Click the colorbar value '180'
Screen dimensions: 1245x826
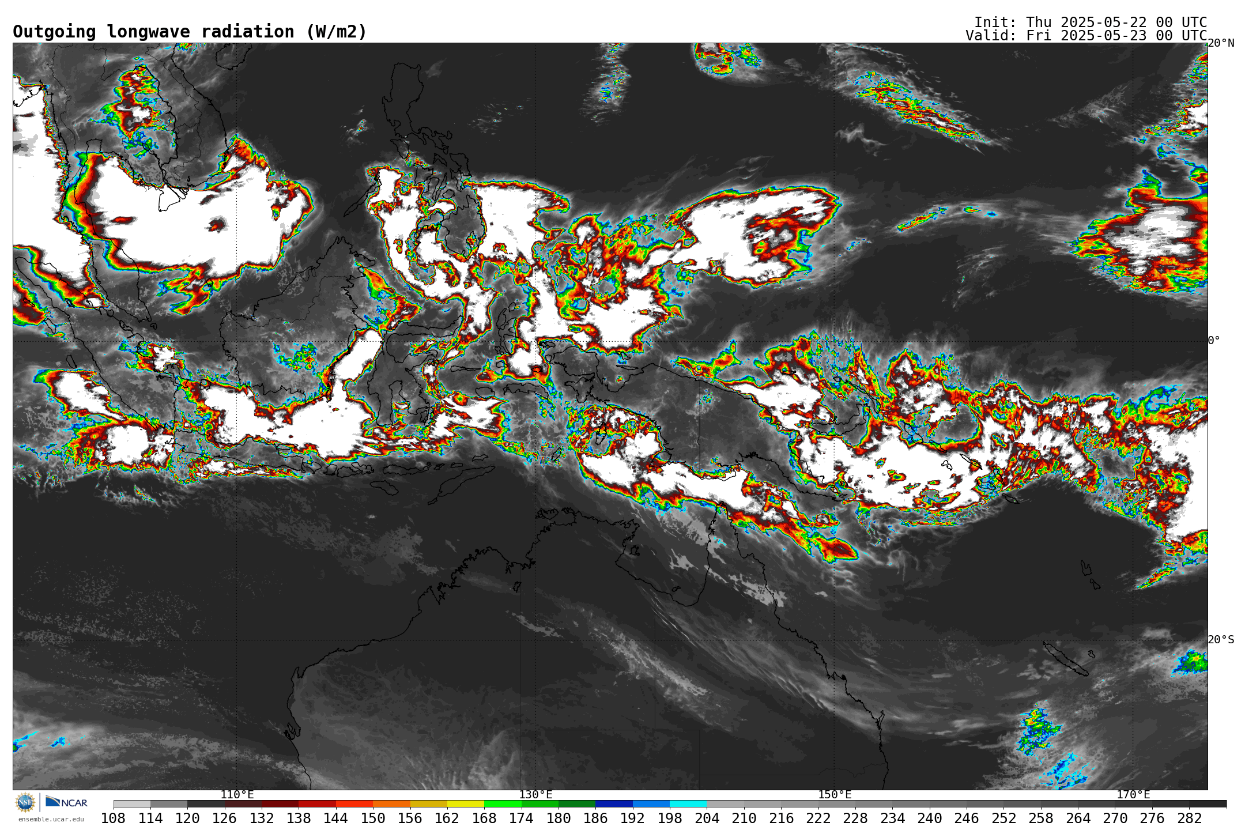(x=559, y=819)
